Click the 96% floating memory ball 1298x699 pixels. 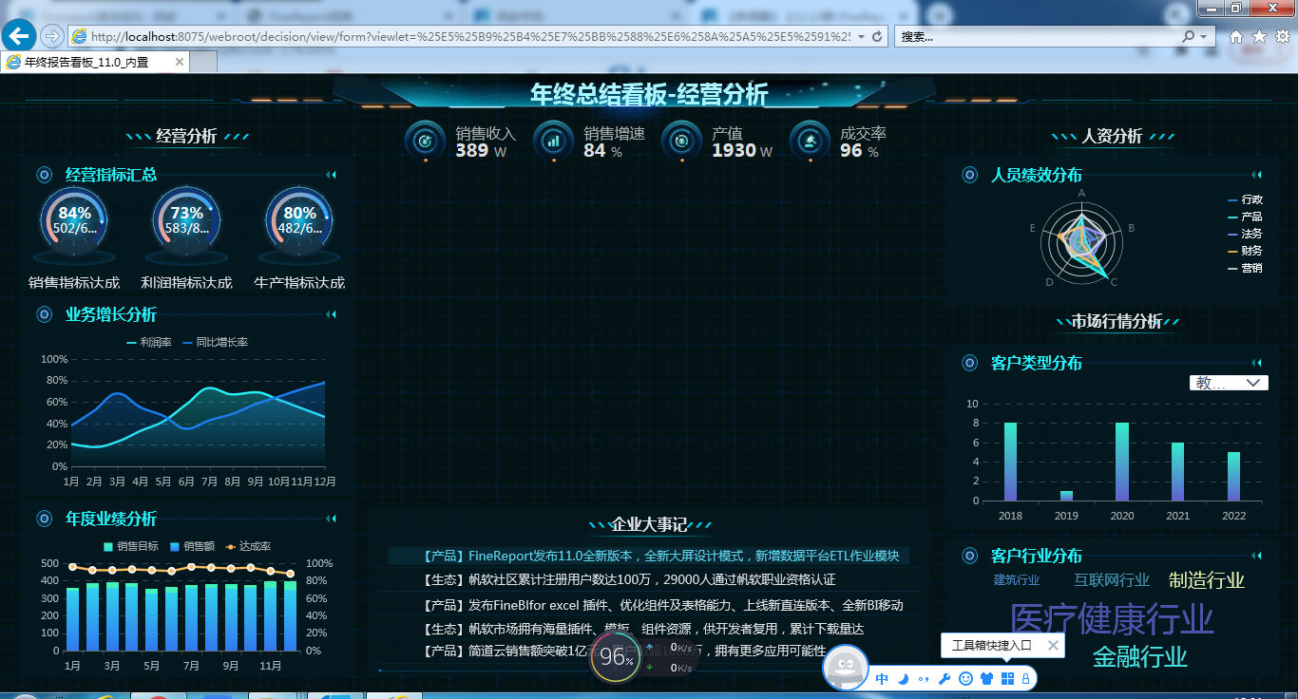616,657
